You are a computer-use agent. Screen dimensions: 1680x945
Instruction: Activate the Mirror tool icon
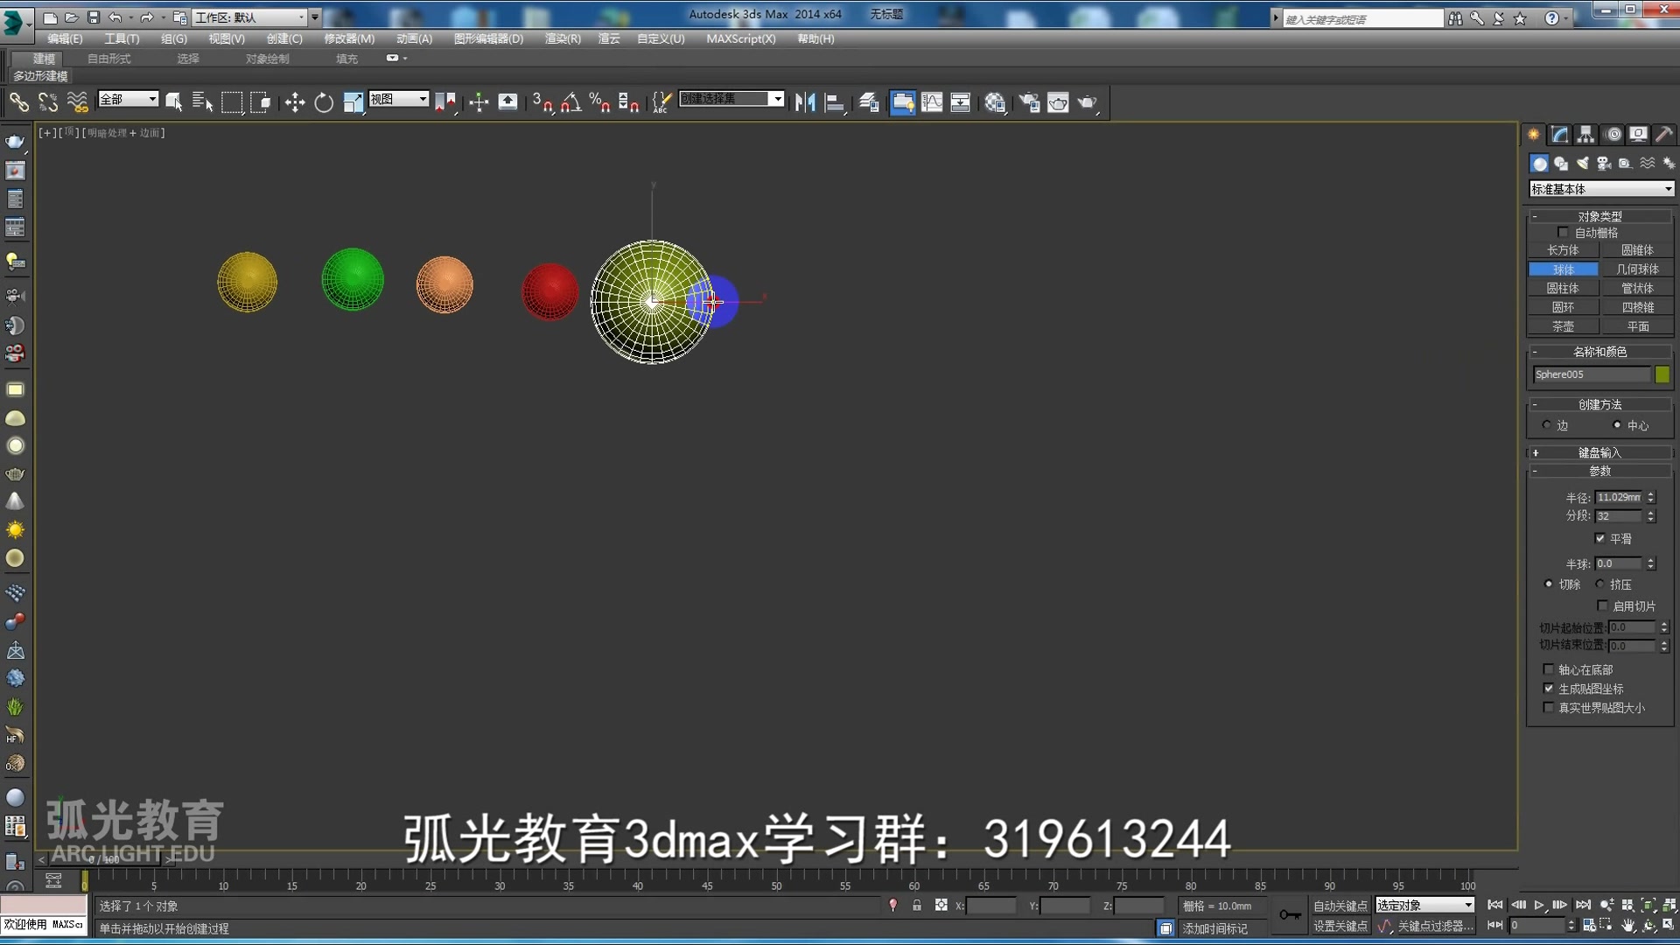click(x=805, y=102)
